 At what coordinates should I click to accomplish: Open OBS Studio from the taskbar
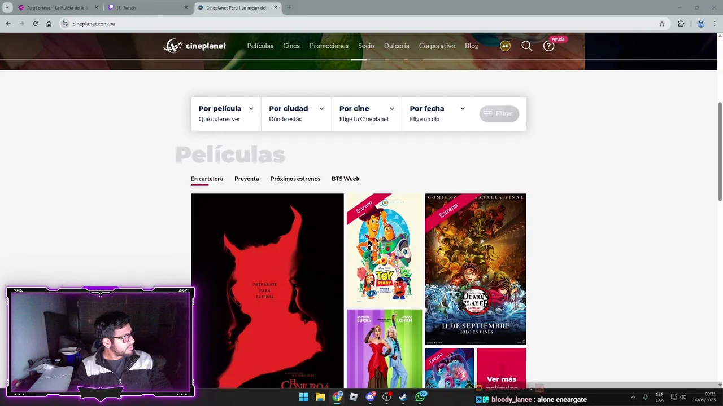coord(387,397)
